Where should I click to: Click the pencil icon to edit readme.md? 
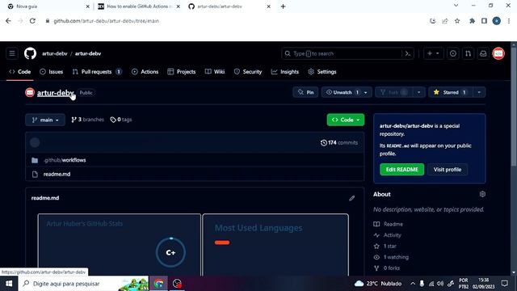click(352, 198)
